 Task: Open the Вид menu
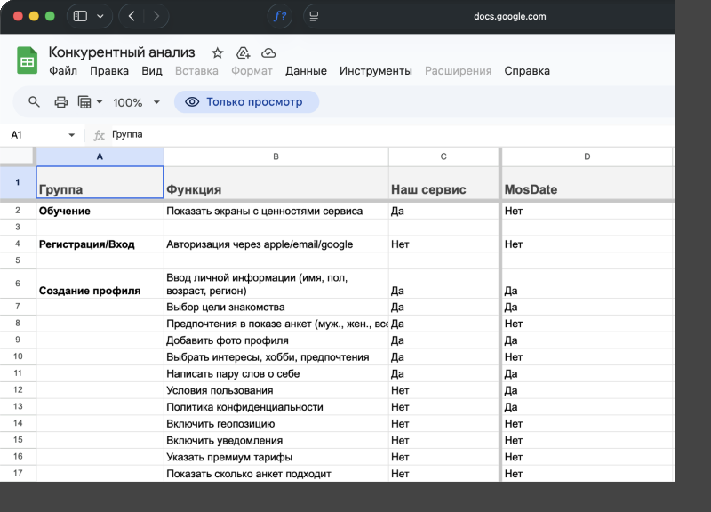[152, 71]
